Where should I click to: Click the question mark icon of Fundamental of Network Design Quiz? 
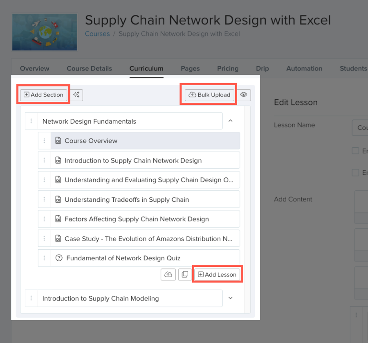(x=58, y=258)
